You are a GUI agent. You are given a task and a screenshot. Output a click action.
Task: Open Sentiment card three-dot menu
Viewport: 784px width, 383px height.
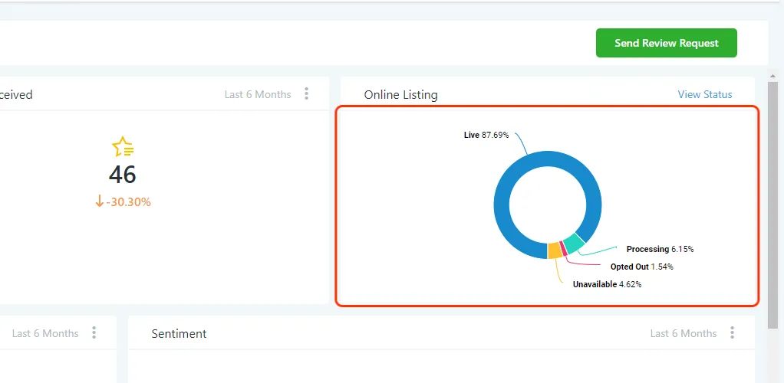tap(732, 333)
